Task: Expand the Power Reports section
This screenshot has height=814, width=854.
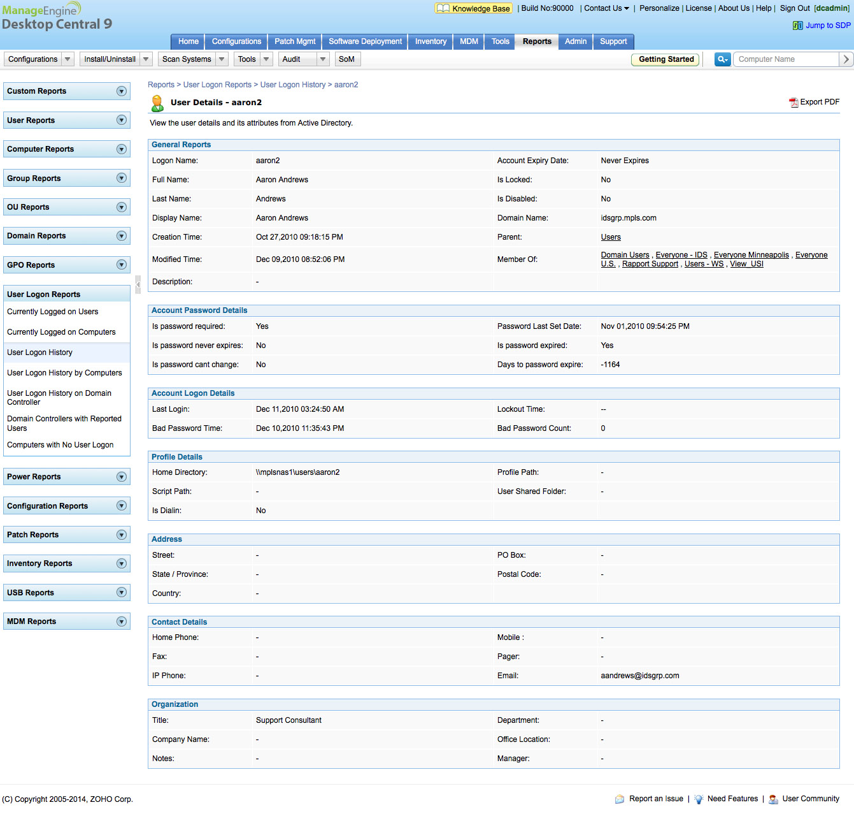Action: pyautogui.click(x=122, y=477)
